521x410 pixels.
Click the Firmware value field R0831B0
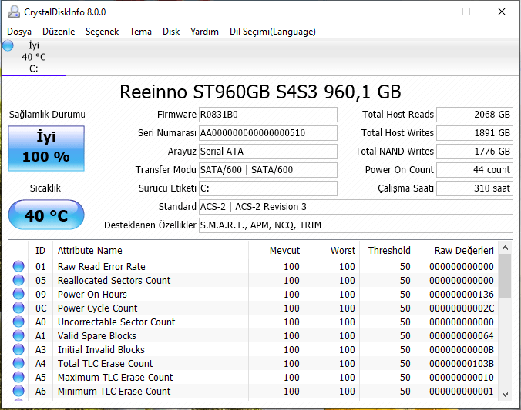(x=267, y=115)
